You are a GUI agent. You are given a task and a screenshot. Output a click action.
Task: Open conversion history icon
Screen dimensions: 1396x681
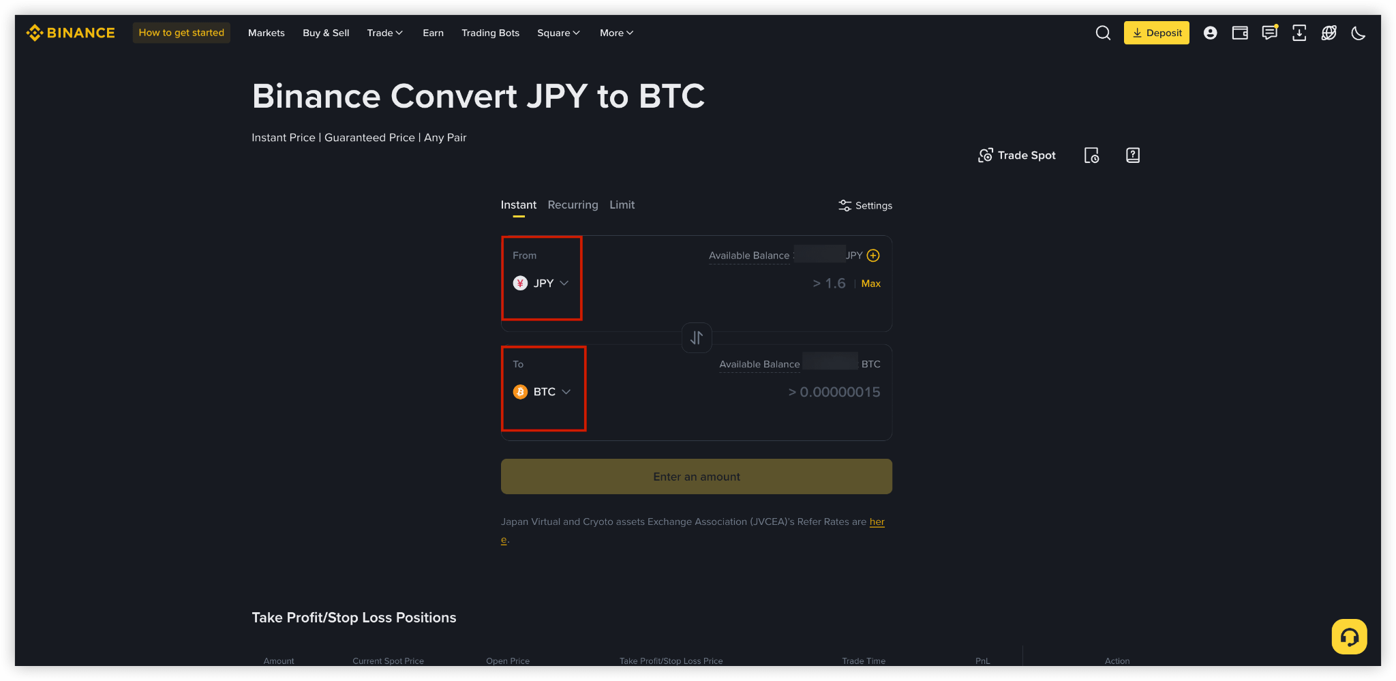pos(1091,155)
